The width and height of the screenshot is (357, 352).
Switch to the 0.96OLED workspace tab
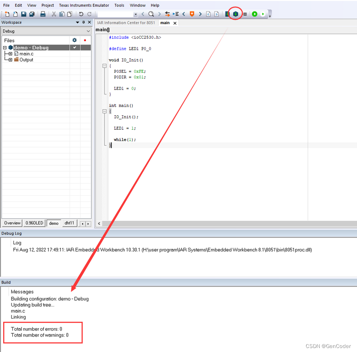[x=34, y=223]
